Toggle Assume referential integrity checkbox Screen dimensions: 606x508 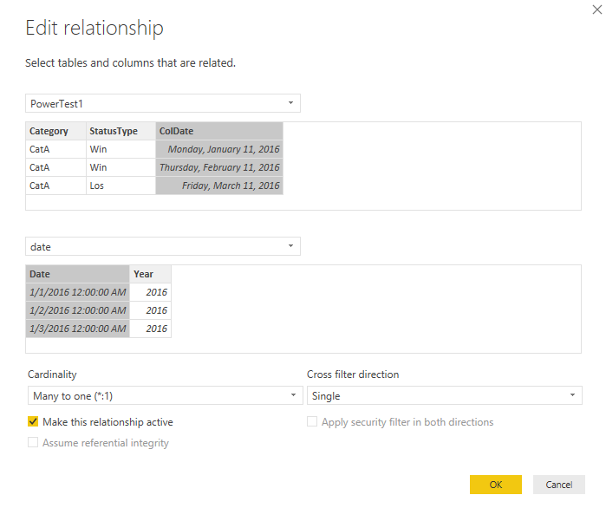tap(33, 442)
